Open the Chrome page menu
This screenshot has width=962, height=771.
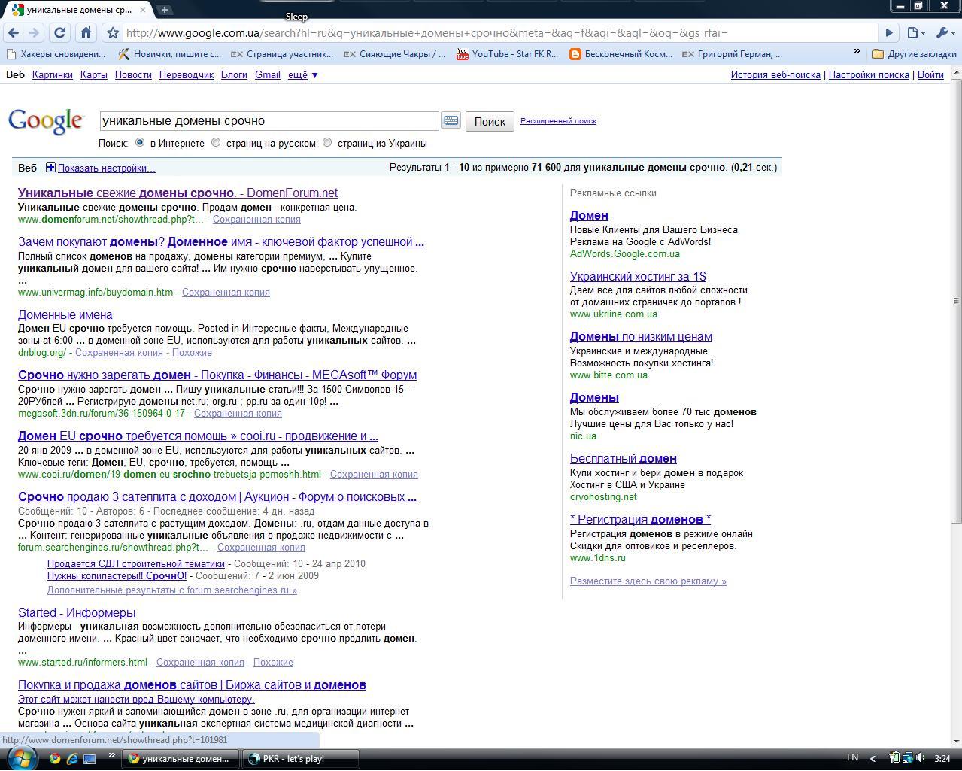[915, 32]
